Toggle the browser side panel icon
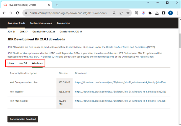181x126 pixels. (x=164, y=13)
